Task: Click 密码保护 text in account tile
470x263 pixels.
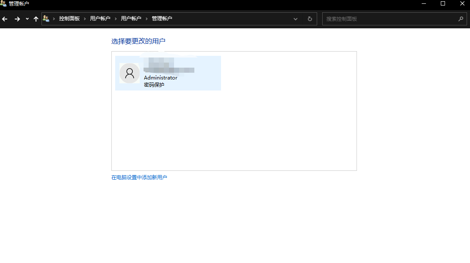Action: tap(154, 85)
